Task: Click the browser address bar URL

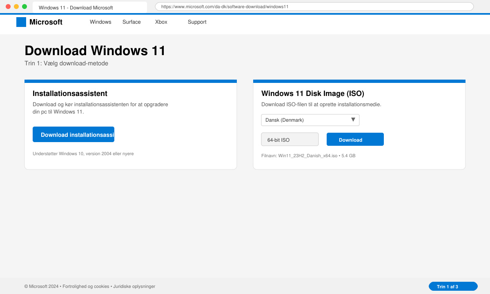Action: tap(314, 7)
